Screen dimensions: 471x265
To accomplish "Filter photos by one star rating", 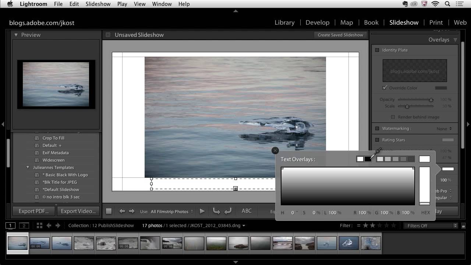I will [365, 225].
